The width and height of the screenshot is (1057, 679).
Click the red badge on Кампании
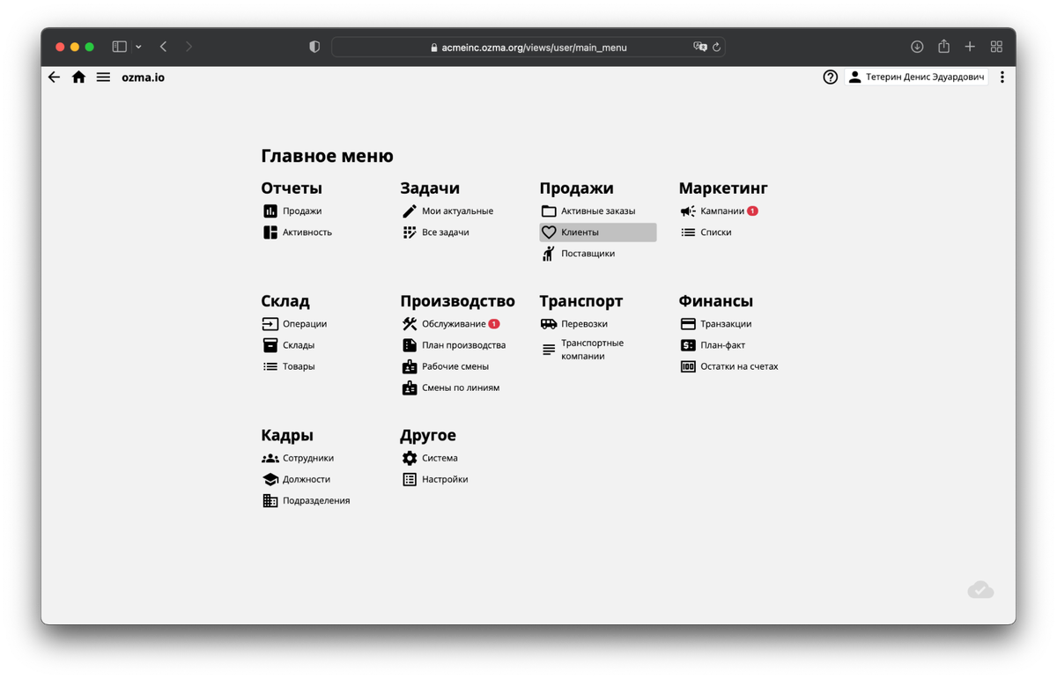click(x=753, y=210)
